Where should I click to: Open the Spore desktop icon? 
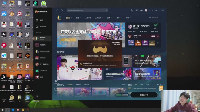[27, 99]
